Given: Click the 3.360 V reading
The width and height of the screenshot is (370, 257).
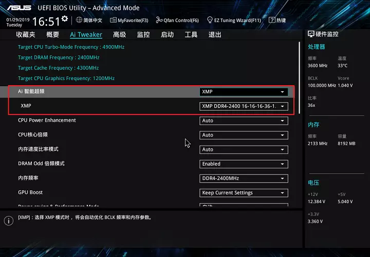Looking at the screenshot, I should coord(315,222).
